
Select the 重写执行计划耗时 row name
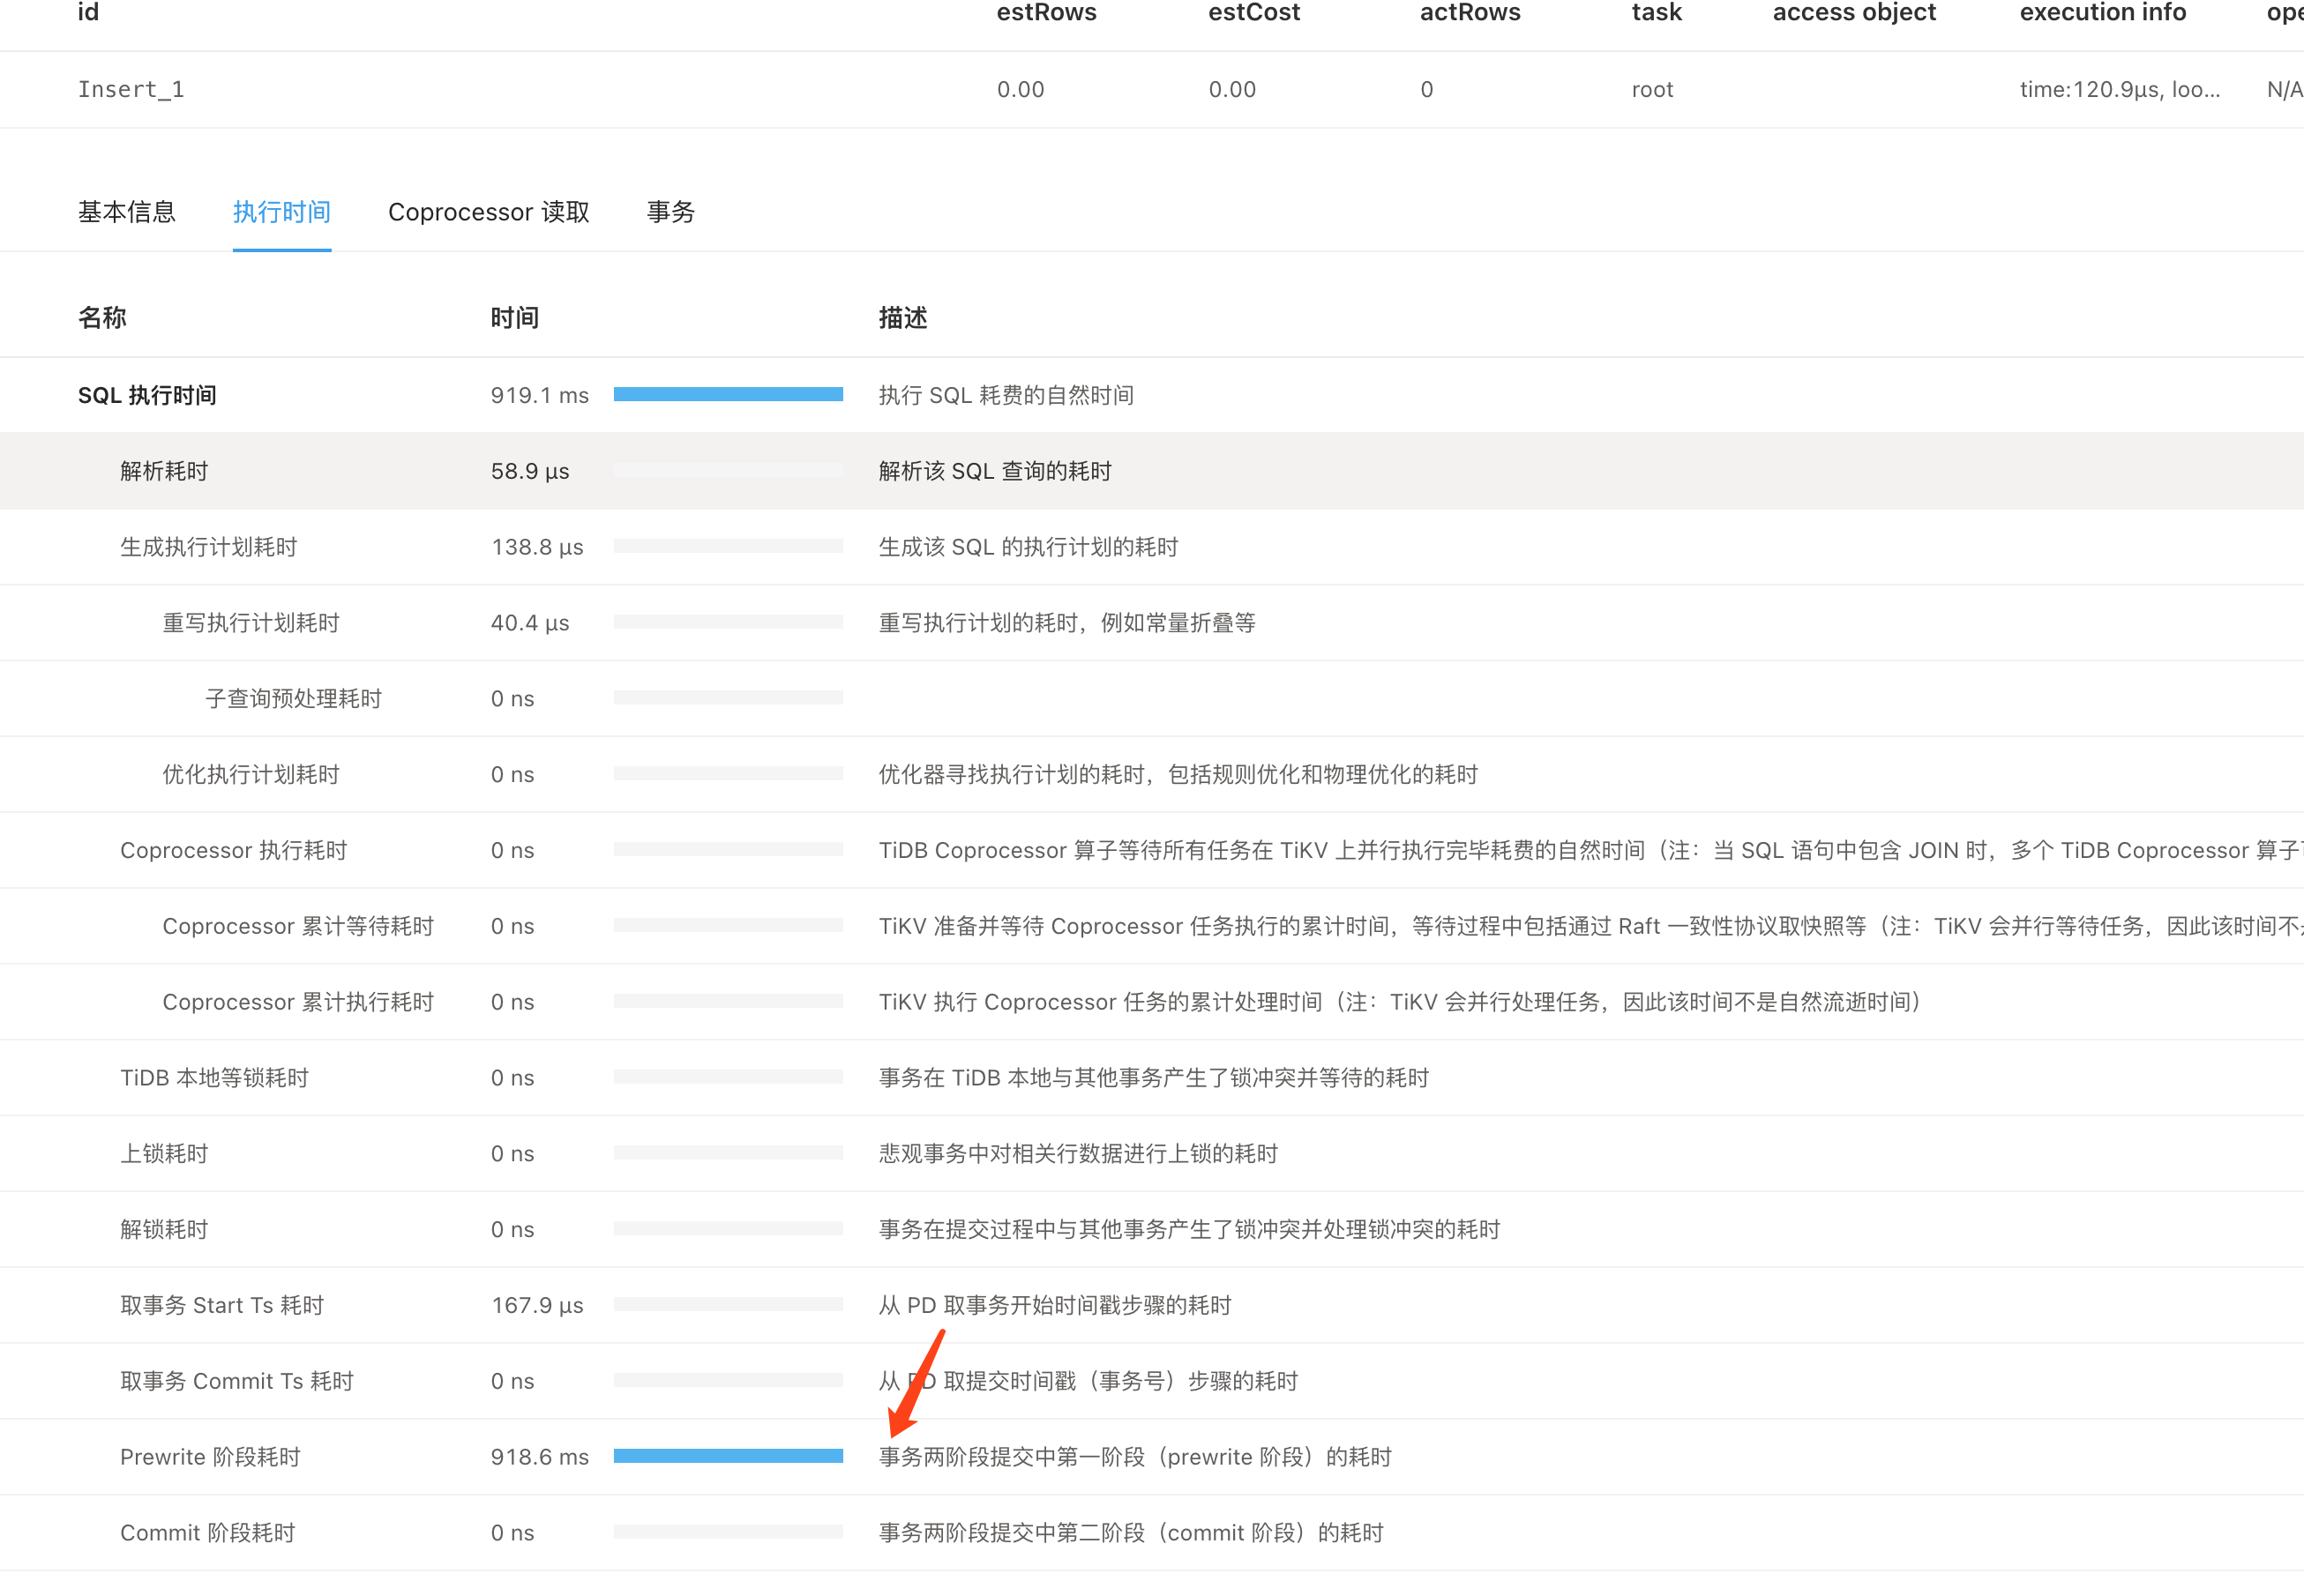(251, 623)
